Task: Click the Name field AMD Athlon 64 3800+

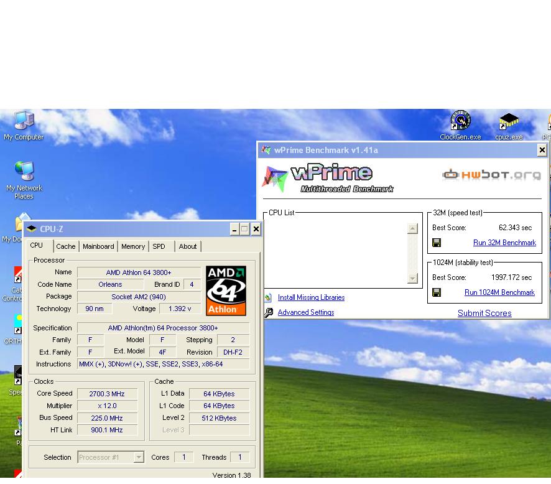Action: [139, 272]
